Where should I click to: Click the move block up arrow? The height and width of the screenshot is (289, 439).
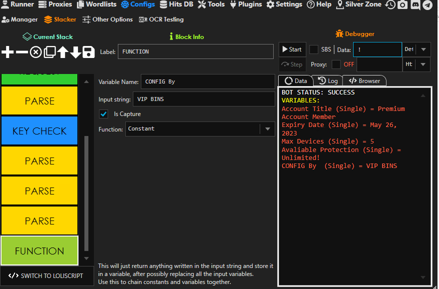[x=62, y=52]
